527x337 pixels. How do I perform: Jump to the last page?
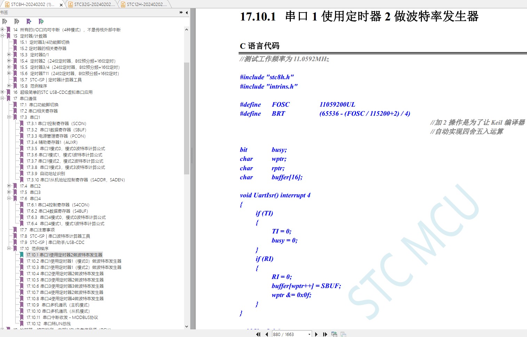point(325,334)
